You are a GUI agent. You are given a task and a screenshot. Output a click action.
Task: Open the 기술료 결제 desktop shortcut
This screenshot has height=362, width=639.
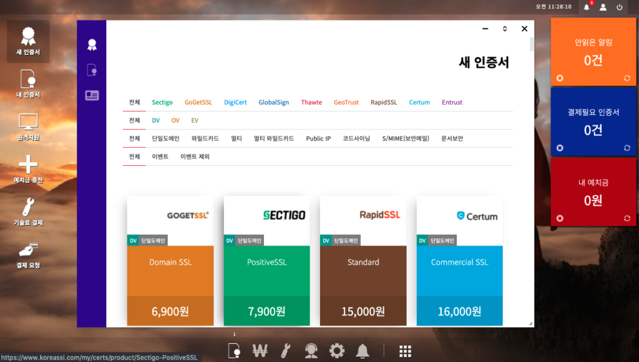(x=28, y=212)
